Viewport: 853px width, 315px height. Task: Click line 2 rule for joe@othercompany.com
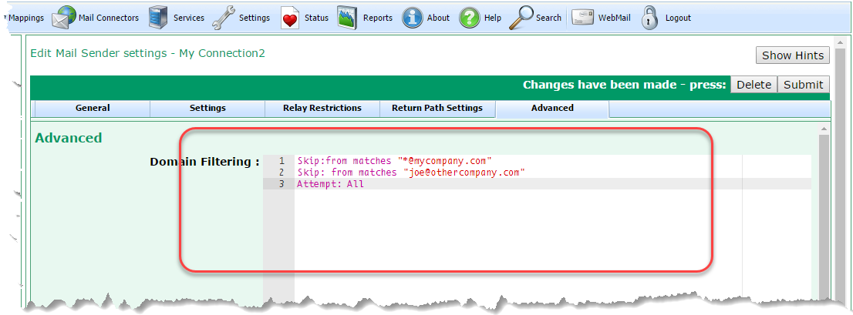[x=411, y=173]
